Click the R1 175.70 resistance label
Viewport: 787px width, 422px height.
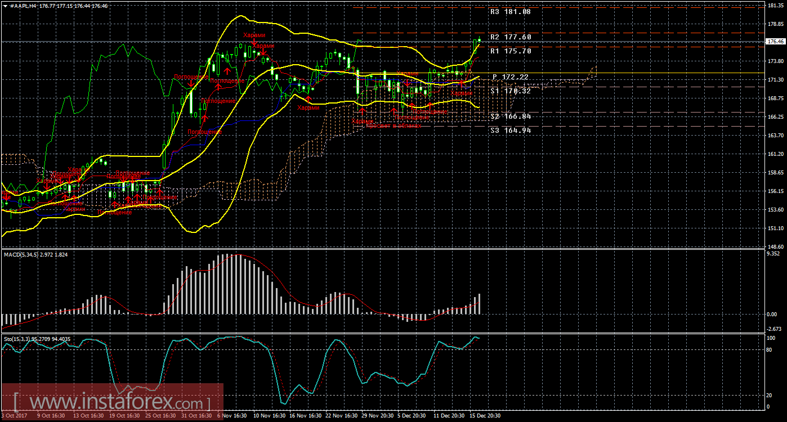510,51
